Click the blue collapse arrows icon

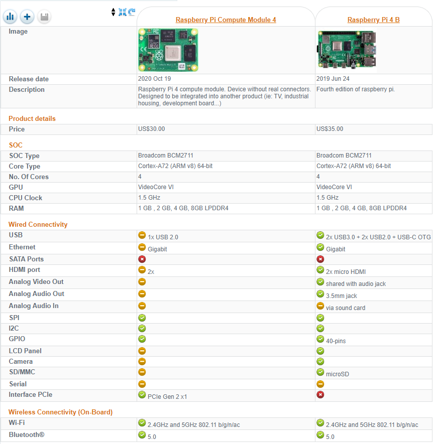pos(123,12)
